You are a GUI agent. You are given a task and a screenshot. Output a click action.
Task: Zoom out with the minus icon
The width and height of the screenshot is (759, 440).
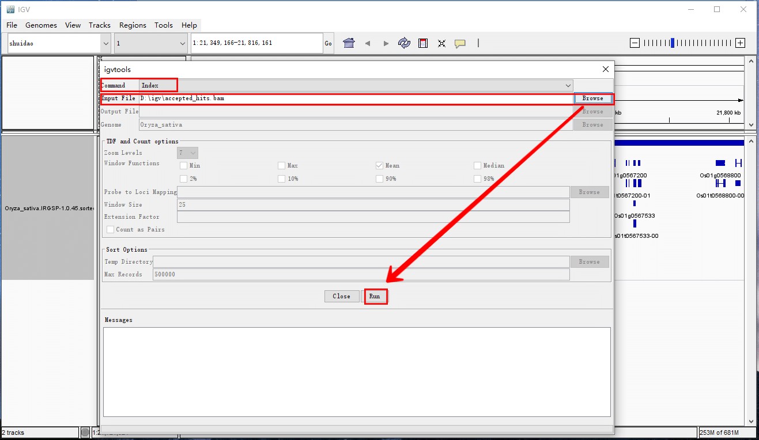pyautogui.click(x=635, y=43)
